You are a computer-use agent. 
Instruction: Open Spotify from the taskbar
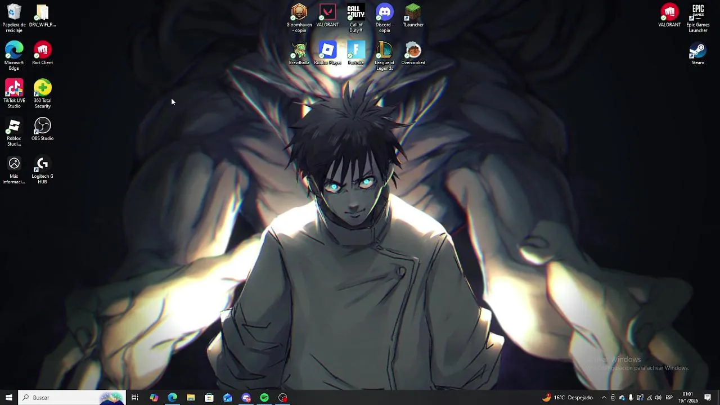(264, 398)
